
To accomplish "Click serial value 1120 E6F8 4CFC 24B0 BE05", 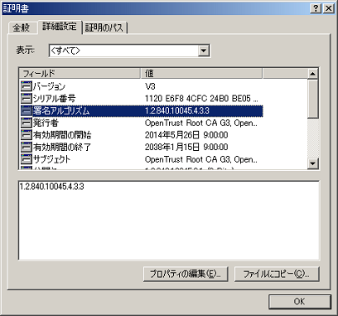I will coord(201,99).
